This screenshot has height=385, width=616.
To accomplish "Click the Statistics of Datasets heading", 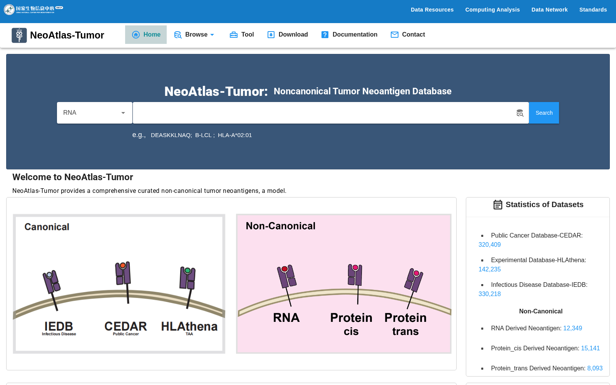I will point(544,205).
